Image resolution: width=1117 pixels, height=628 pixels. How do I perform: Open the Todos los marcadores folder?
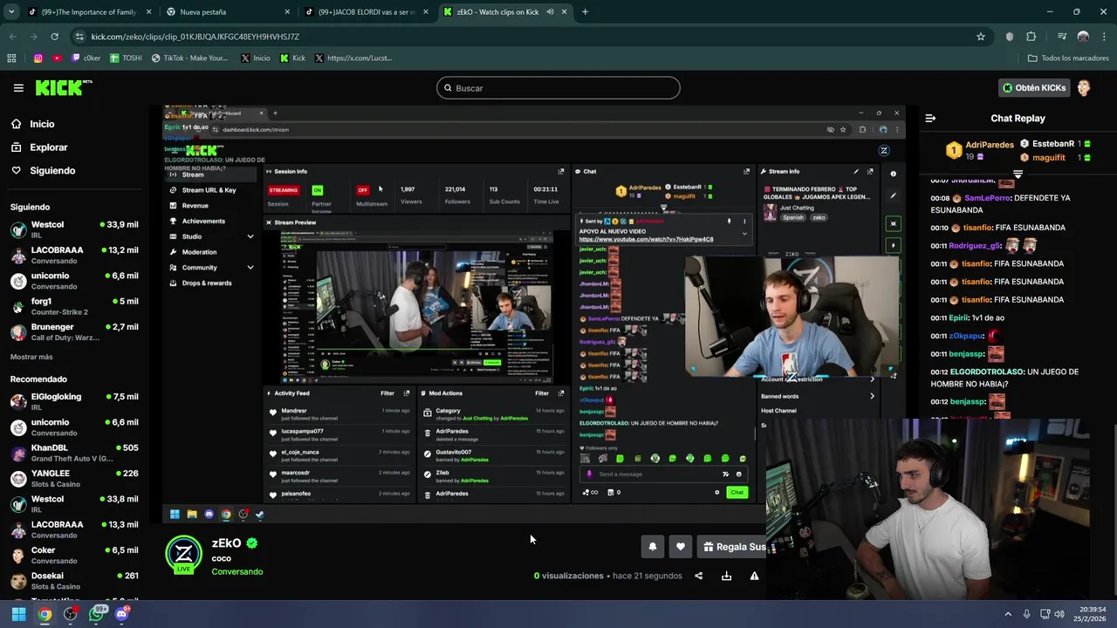(1068, 58)
